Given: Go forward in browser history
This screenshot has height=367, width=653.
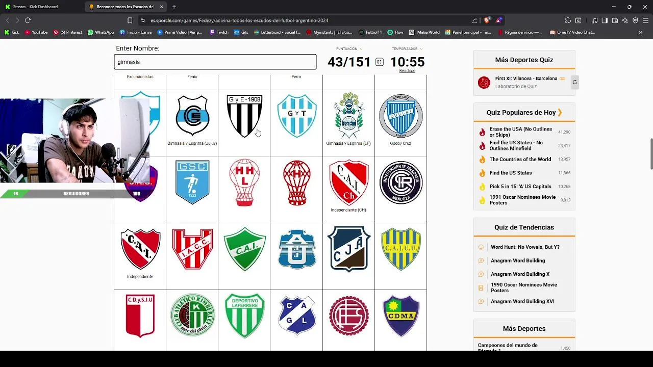Looking at the screenshot, I should pos(17,20).
